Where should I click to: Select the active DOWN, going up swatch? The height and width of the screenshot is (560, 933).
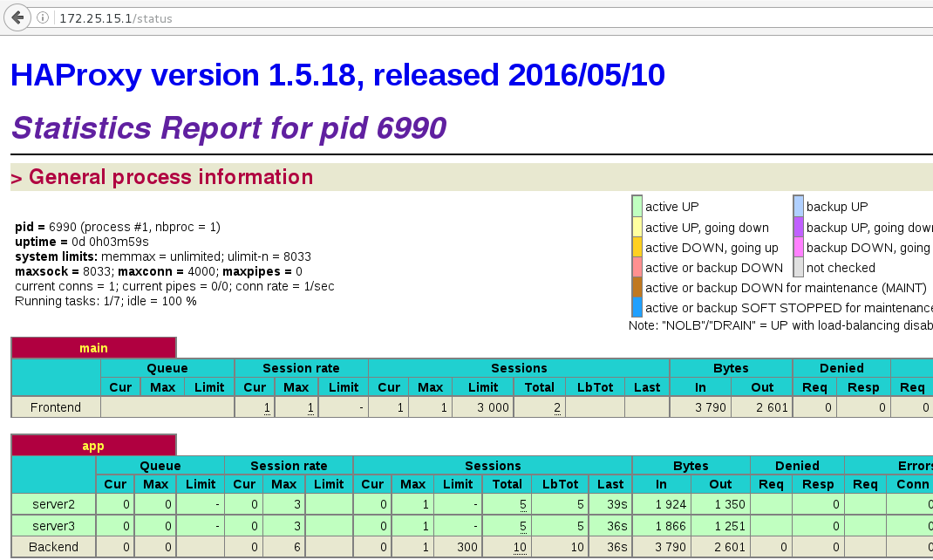(x=637, y=247)
